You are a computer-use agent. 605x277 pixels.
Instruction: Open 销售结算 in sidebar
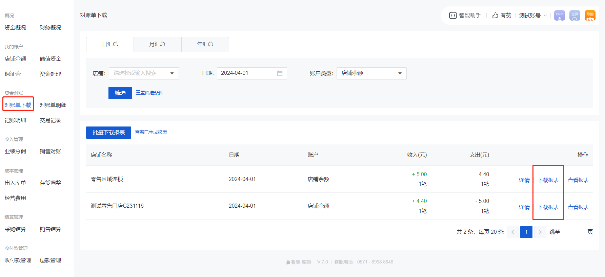pyautogui.click(x=50, y=229)
